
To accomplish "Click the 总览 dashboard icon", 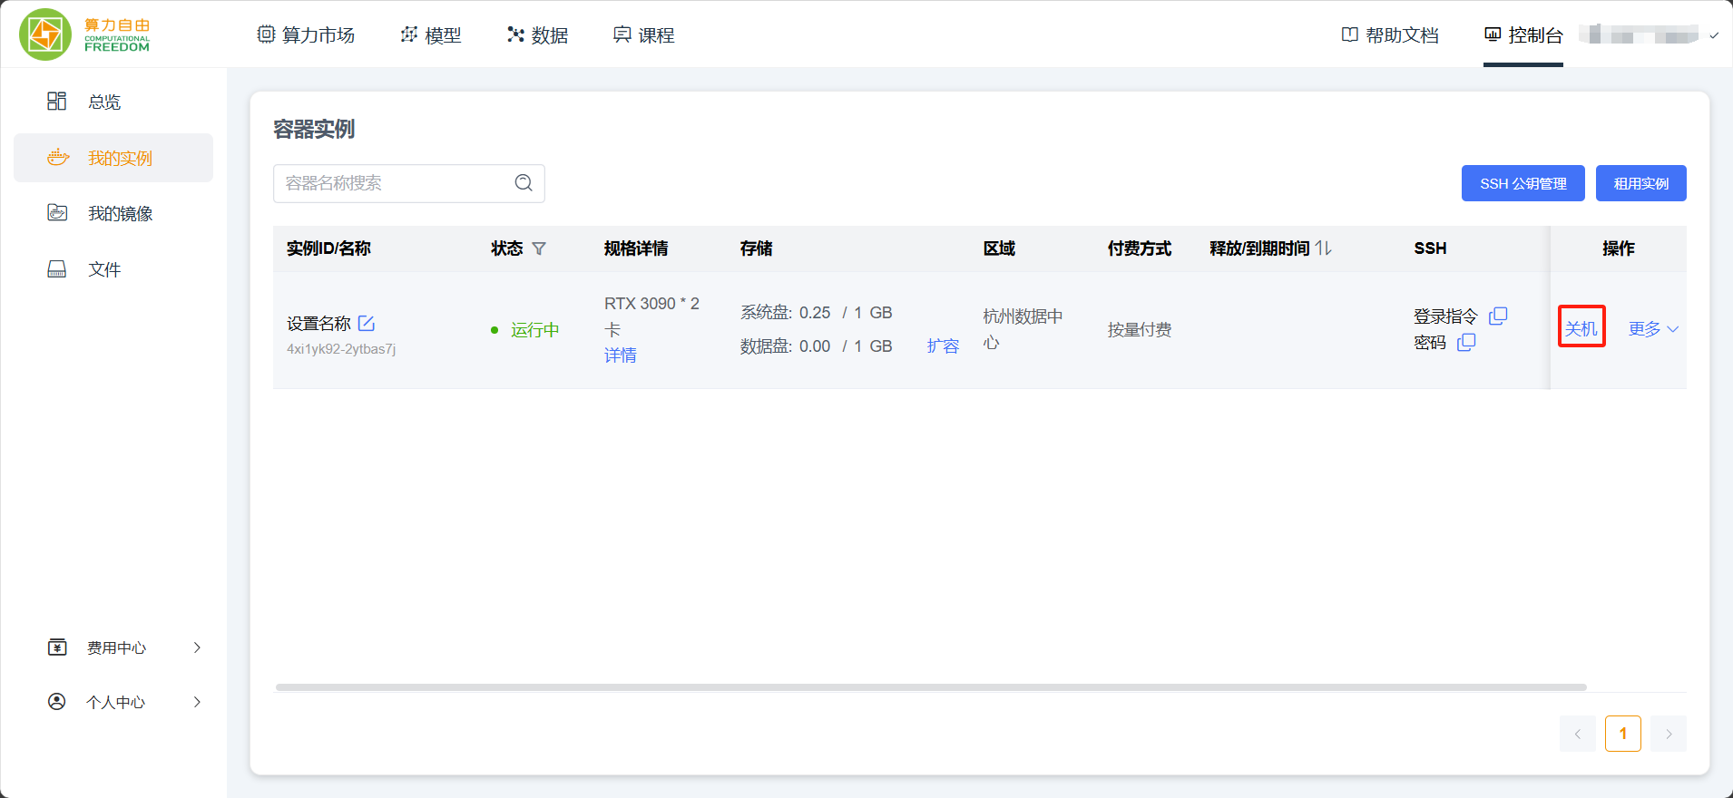I will 57,101.
